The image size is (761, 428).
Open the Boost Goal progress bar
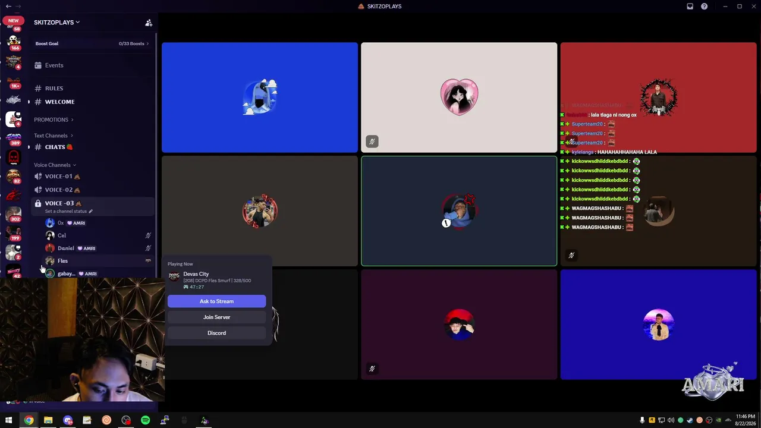92,43
